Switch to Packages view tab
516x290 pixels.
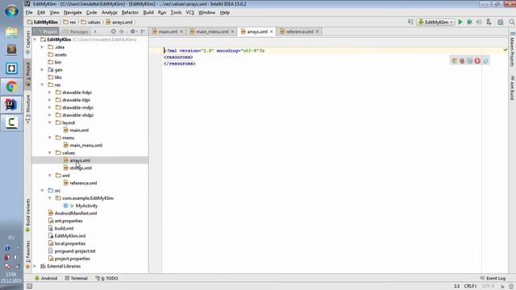coord(76,31)
